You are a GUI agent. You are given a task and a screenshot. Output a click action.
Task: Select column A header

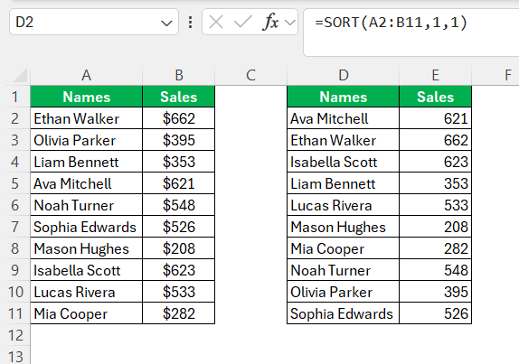(x=87, y=75)
